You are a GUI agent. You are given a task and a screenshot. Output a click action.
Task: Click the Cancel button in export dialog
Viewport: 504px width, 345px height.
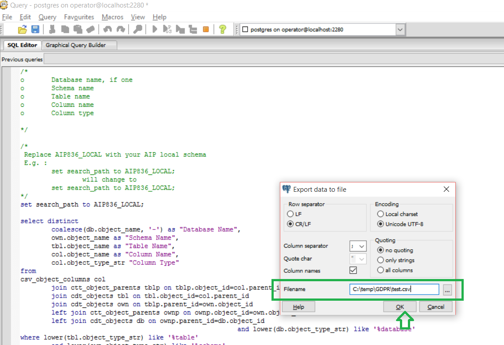coord(435,307)
